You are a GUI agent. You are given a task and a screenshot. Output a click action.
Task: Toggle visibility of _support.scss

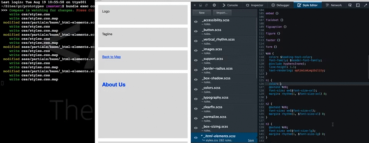coord(196,60)
